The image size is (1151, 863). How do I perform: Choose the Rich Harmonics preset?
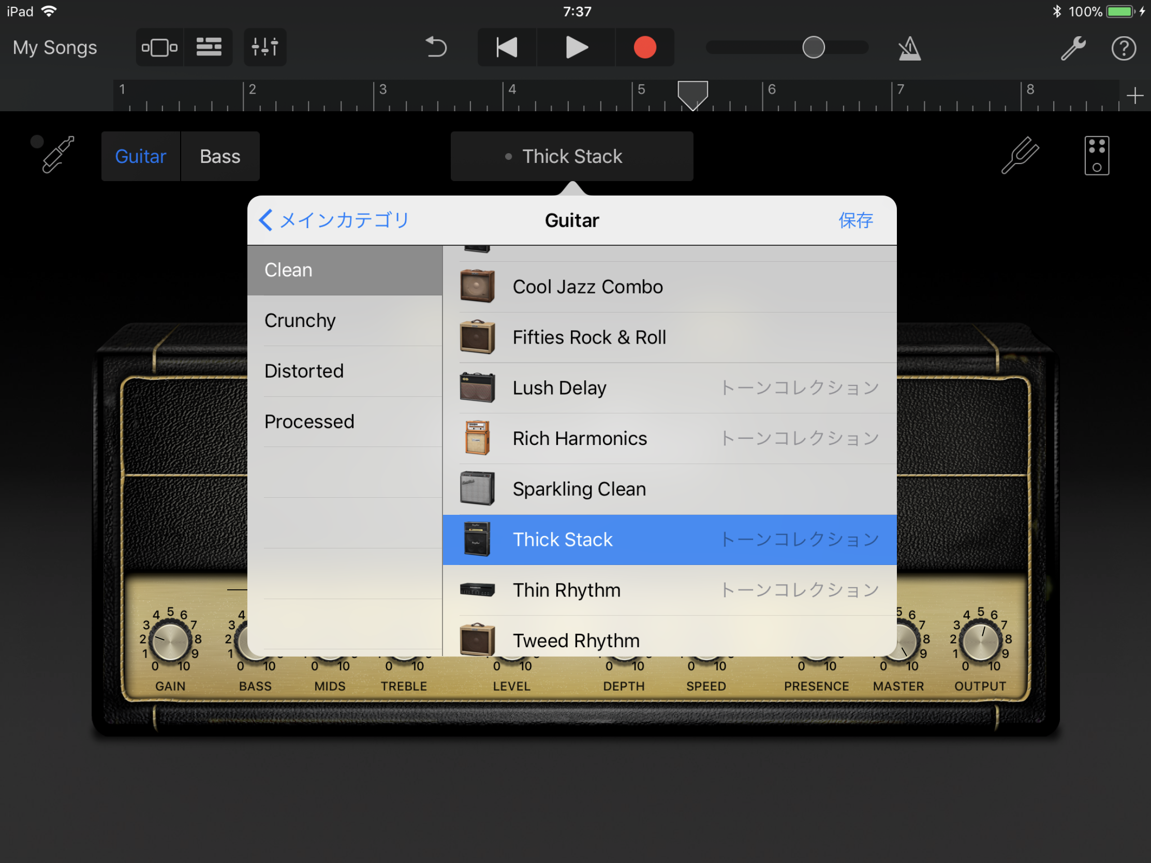point(670,438)
